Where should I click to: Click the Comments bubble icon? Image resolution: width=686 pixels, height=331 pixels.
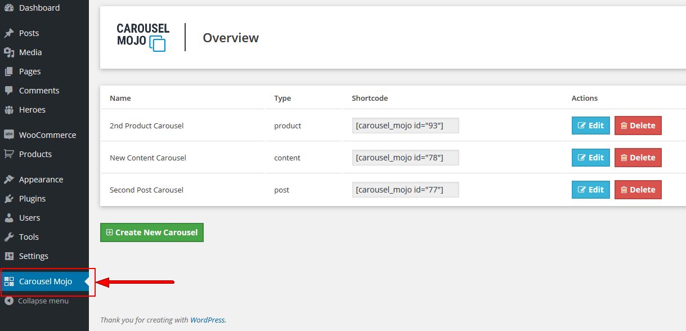(9, 91)
